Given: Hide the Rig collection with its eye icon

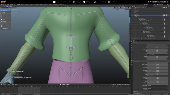Looking at the screenshot, I should pos(163,14).
